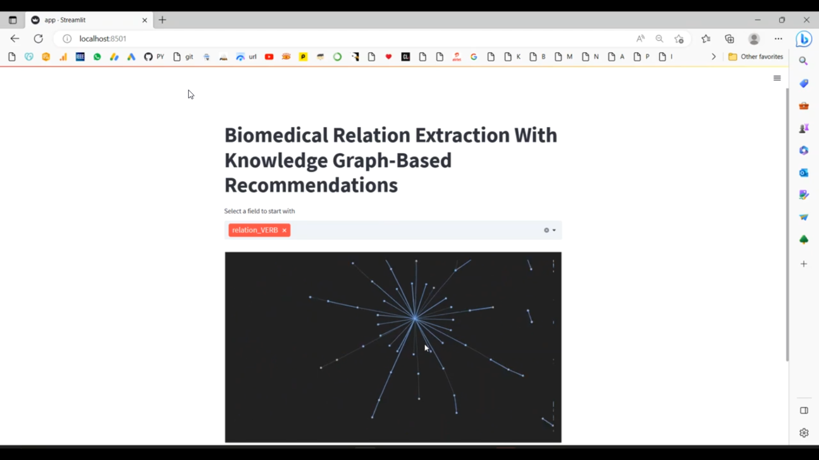Open the M bookmark
Viewport: 819px width, 460px height.
pyautogui.click(x=563, y=57)
